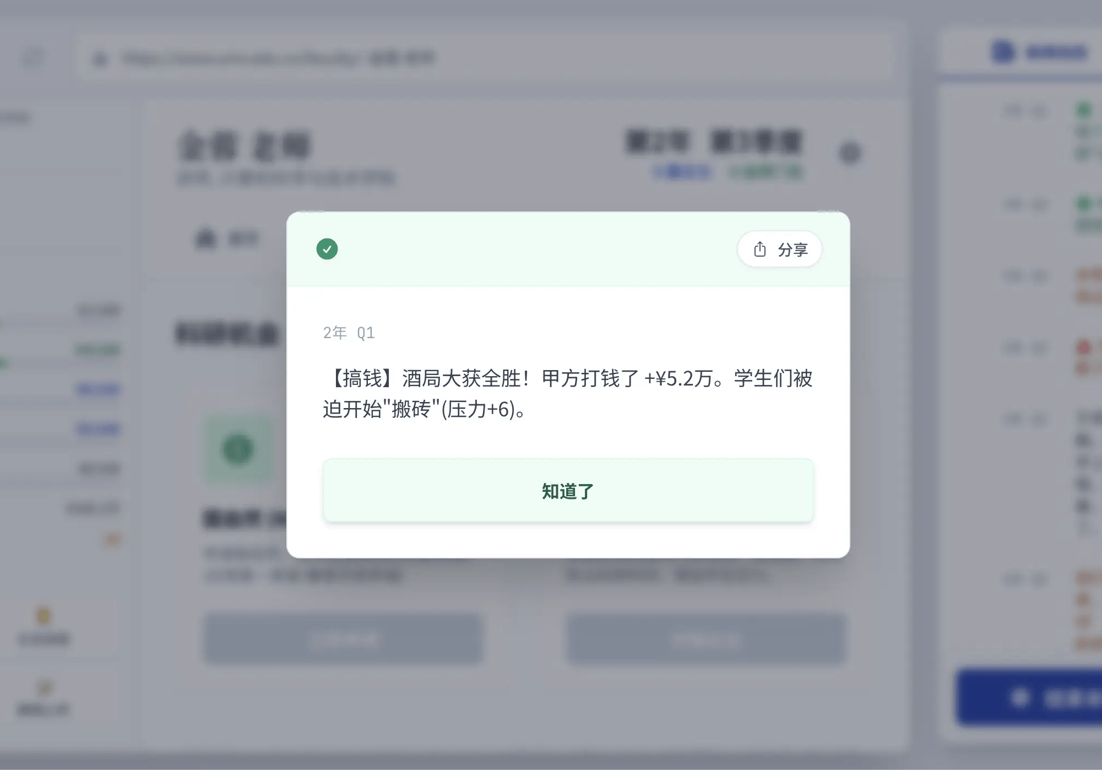Click the blue document icon in right panel
Screen dimensions: 1102x771
[x=1003, y=52]
